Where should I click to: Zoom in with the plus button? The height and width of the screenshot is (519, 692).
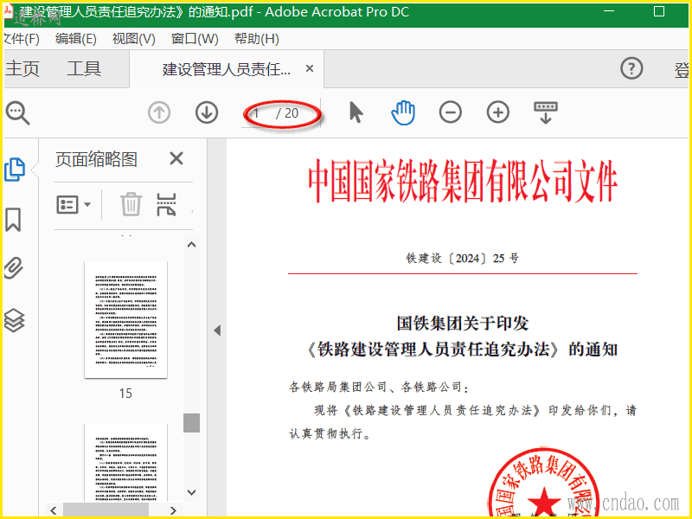tap(498, 112)
